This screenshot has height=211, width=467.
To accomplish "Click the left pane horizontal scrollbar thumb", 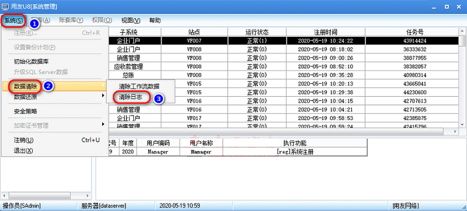I will point(40,195).
